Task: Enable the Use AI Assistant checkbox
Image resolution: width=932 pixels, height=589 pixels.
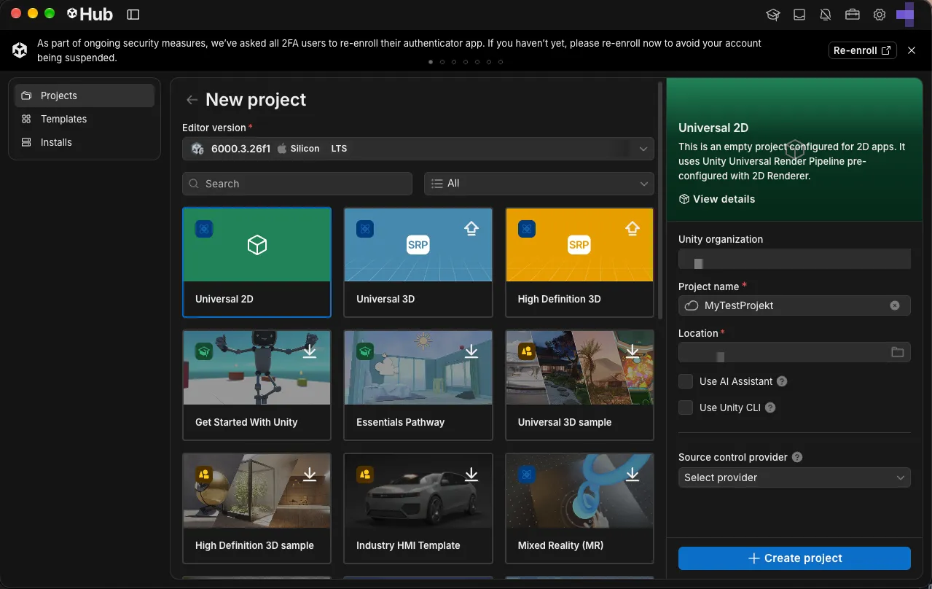Action: point(686,381)
